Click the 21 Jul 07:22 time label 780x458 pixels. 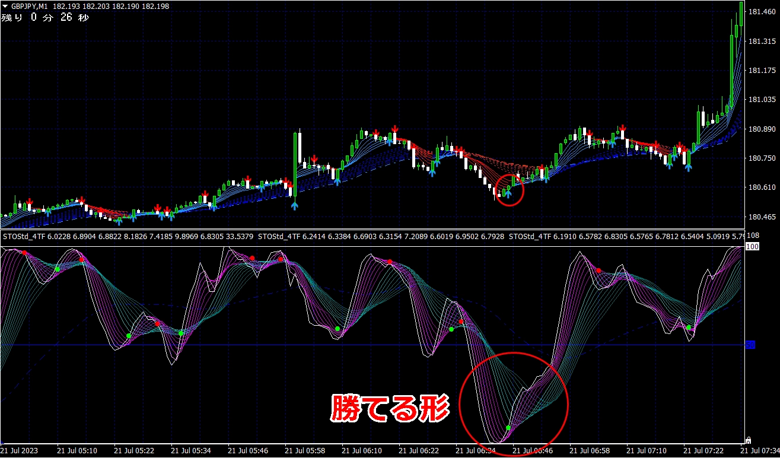703,451
